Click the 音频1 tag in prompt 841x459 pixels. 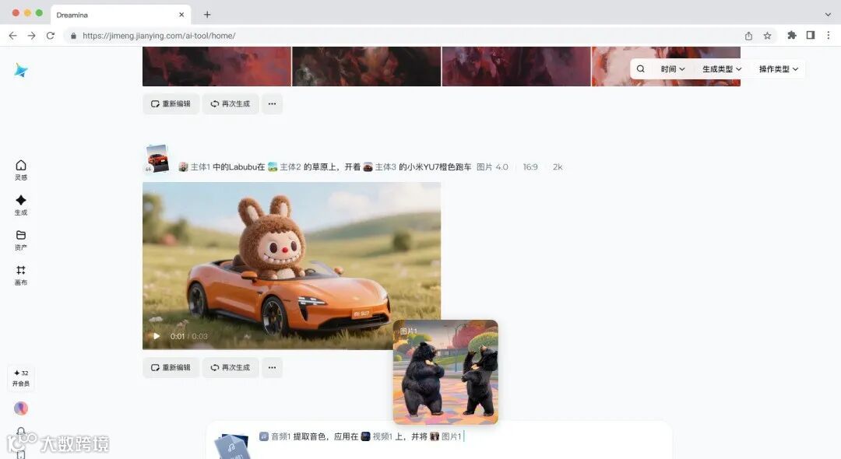[275, 436]
